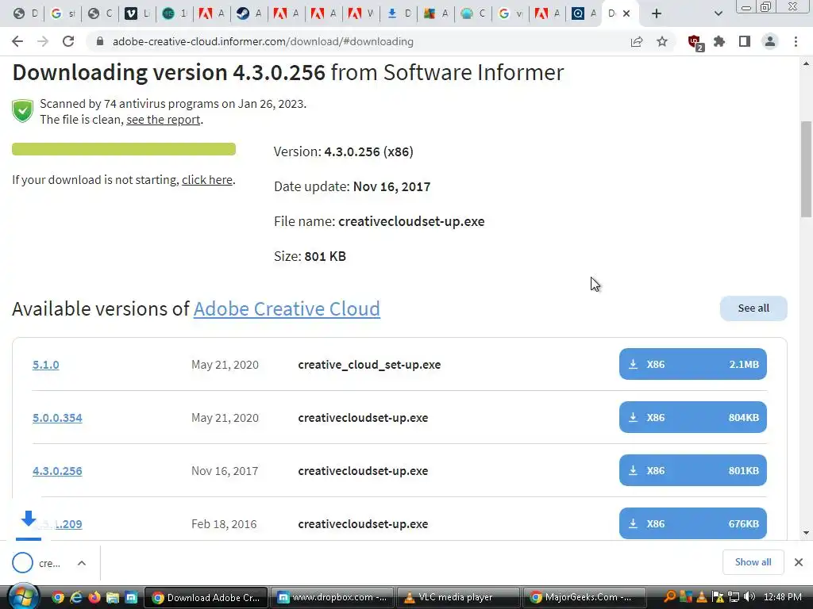Click the 'Feb 18, 2016' date
Screen dimensions: 813x609
pyautogui.click(x=224, y=524)
